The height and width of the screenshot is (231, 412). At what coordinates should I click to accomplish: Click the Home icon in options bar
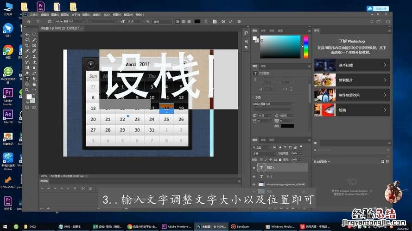click(29, 21)
